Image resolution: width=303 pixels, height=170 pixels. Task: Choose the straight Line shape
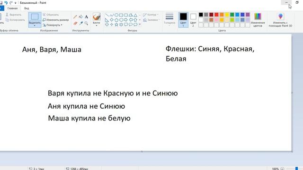[107, 15]
